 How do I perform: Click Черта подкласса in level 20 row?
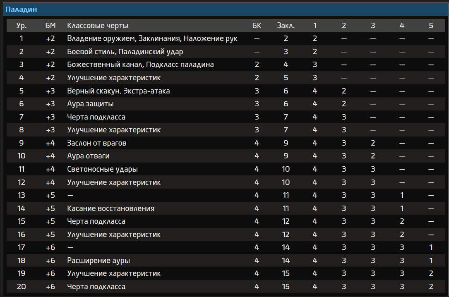96,287
